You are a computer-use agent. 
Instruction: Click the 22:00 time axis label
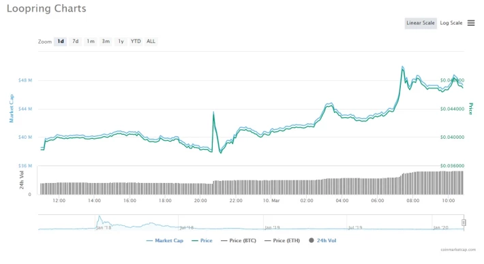point(236,201)
